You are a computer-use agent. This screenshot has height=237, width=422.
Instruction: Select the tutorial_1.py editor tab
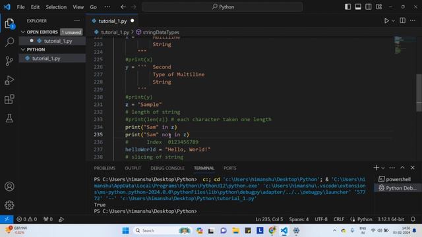112,21
